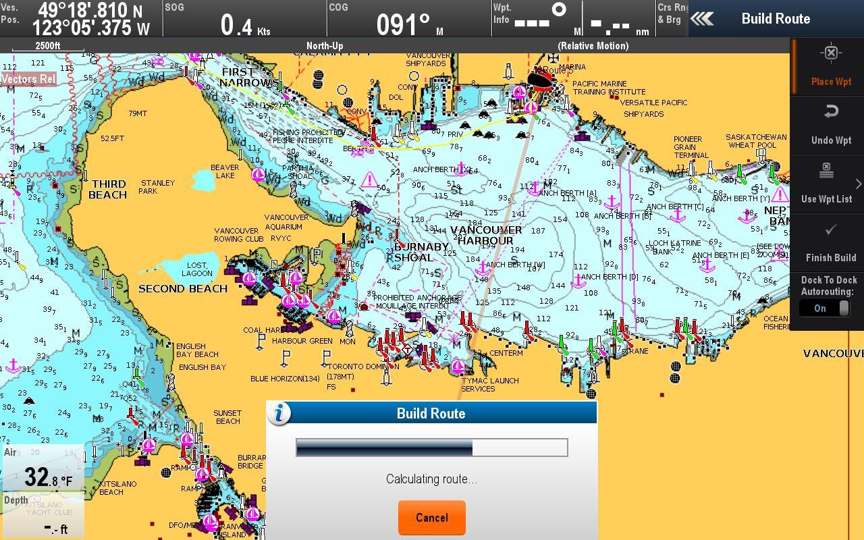Click the Build Route info icon

279,413
